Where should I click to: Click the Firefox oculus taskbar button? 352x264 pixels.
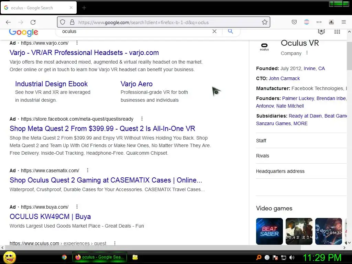click(100, 257)
